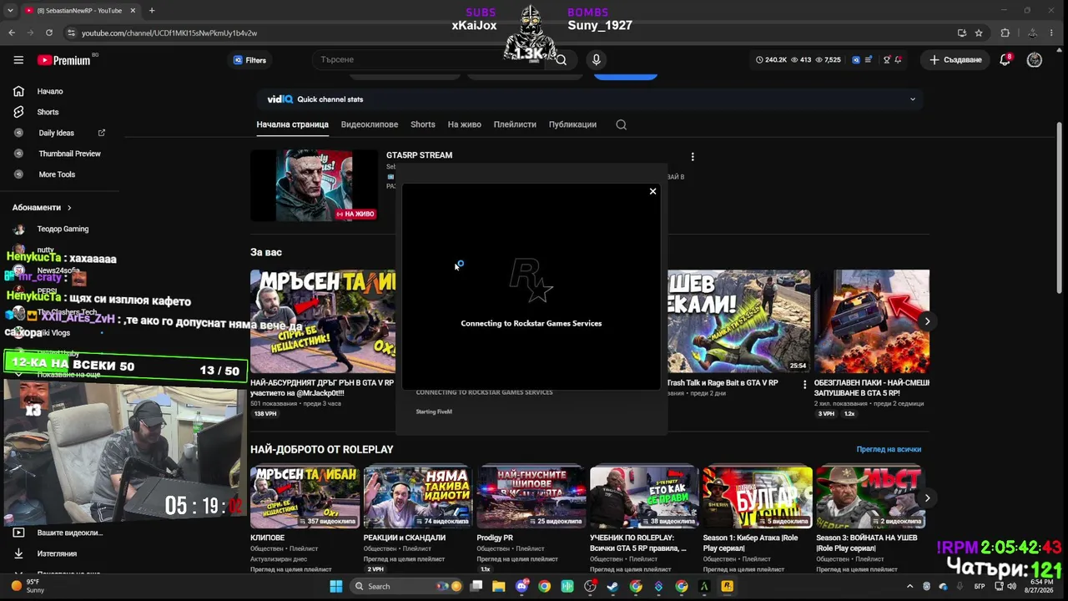Open the Chrome tab search dropdown
Image resolution: width=1068 pixels, height=601 pixels.
10,10
